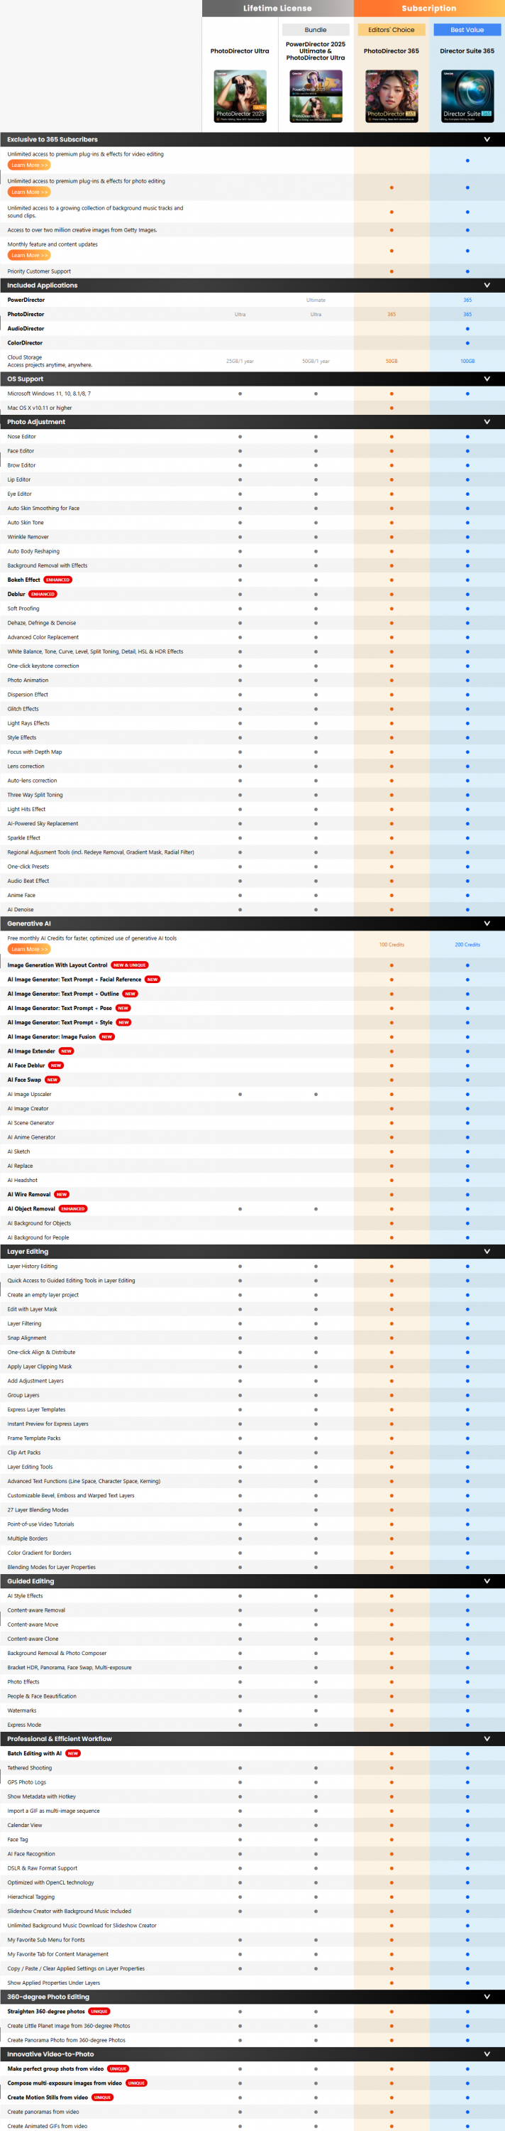
Task: Click the 100GB cloud storage cell
Action: coord(467,362)
